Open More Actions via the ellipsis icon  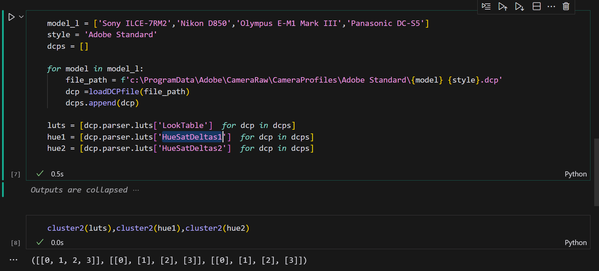(551, 7)
